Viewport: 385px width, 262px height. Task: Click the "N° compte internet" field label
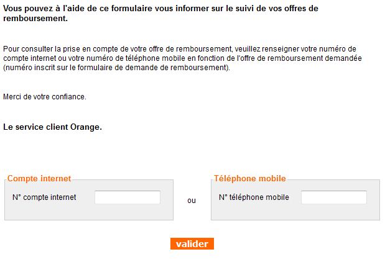coord(44,197)
